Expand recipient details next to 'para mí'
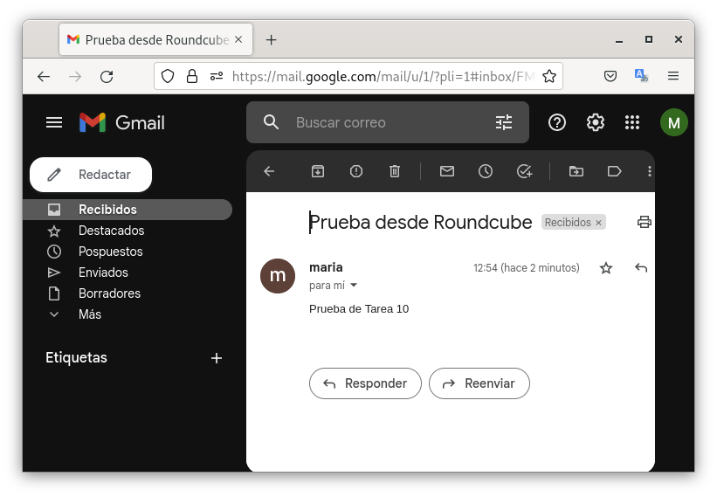 pyautogui.click(x=354, y=286)
